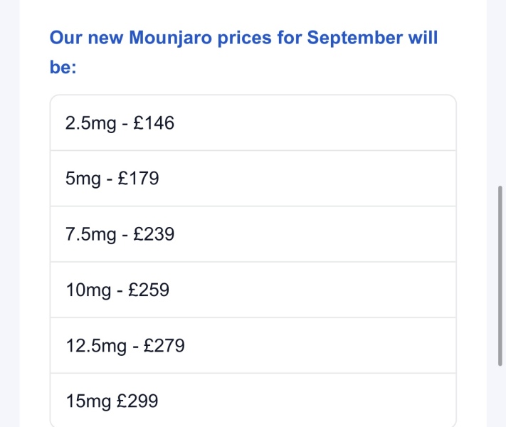Select the 2.5mg dose label
506x427 pixels.
point(91,123)
